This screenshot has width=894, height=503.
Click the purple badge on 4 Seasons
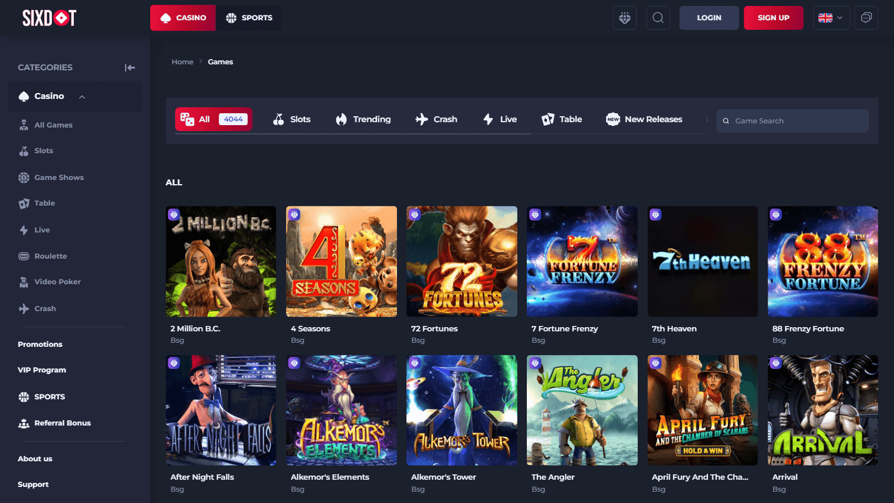[x=294, y=215]
